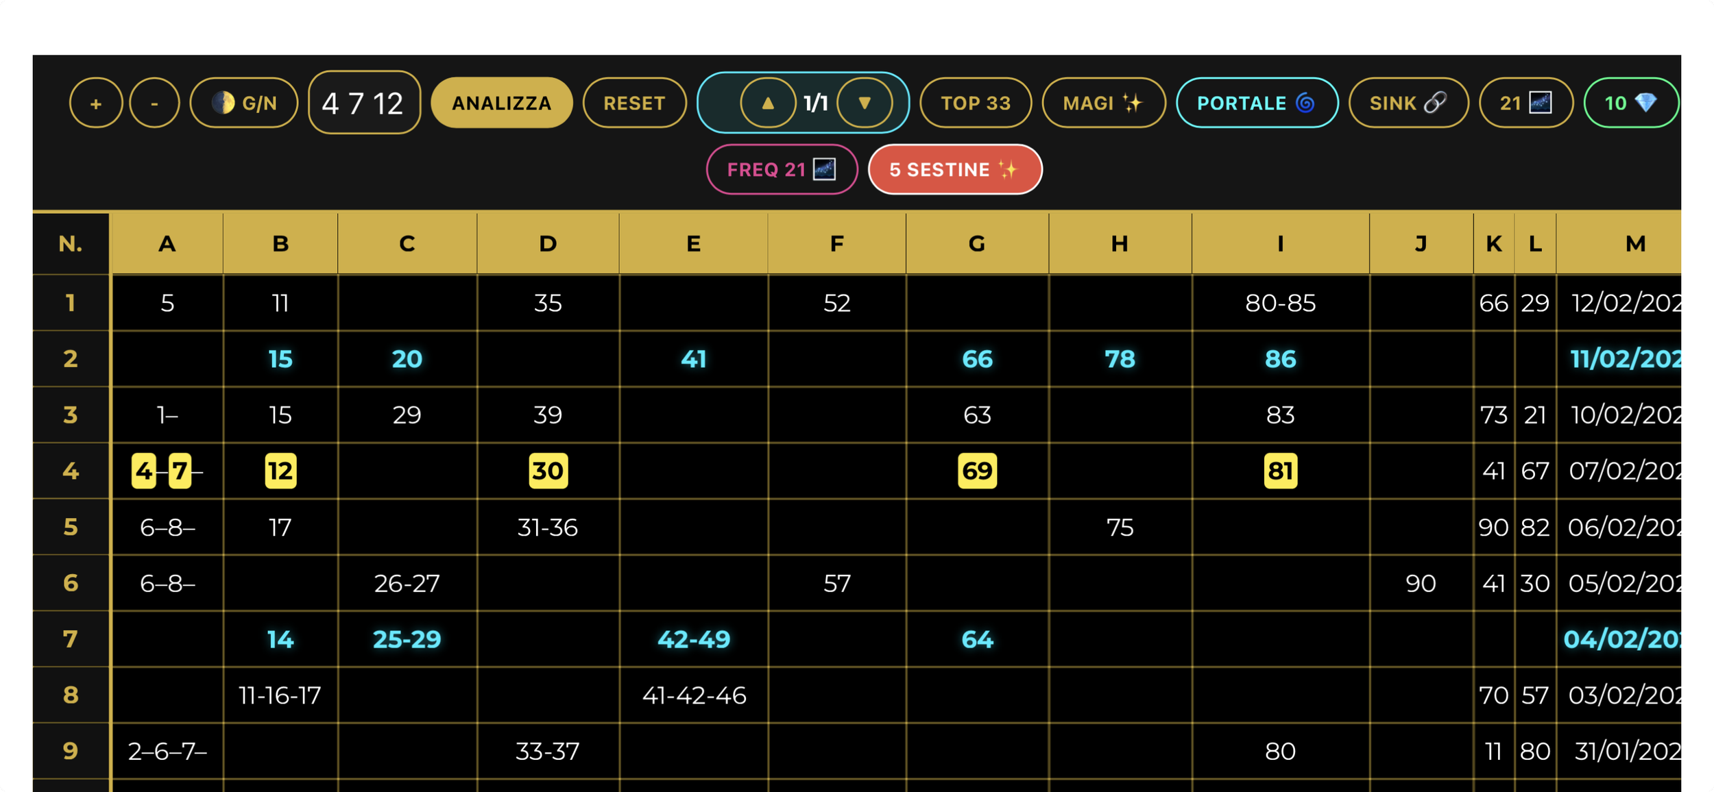
Task: Toggle the 5 SESTINE pill
Action: click(954, 170)
